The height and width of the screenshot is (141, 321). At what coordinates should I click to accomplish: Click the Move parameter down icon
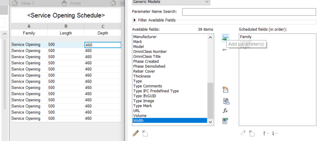[x=275, y=133]
